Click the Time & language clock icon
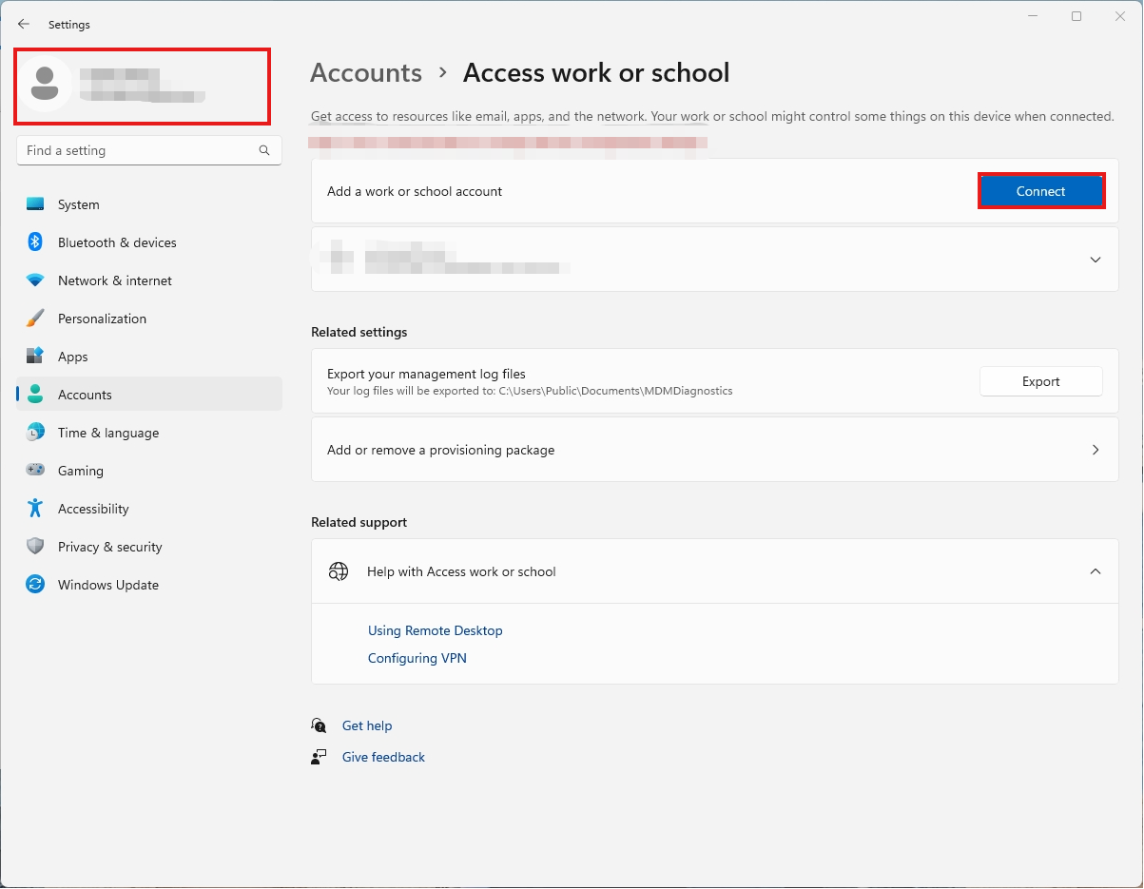Screen dimensions: 1144x889 [35, 433]
